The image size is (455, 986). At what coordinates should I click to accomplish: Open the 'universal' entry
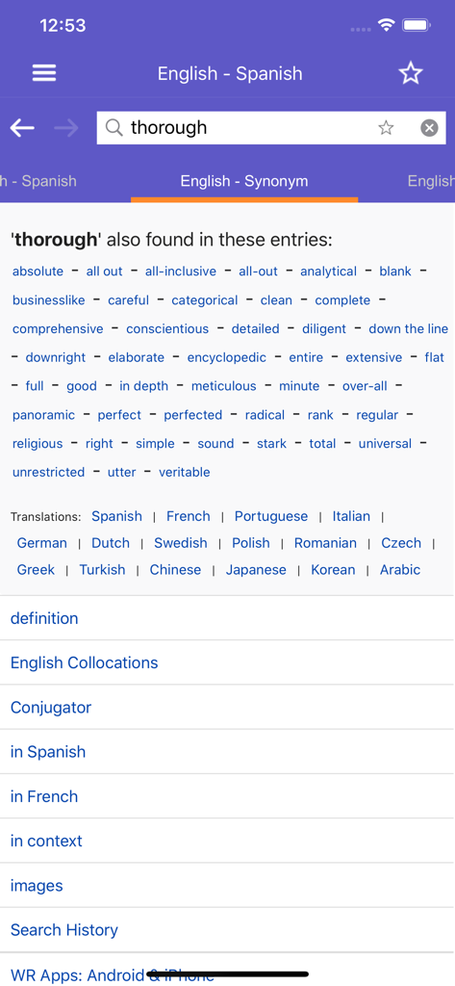click(385, 443)
